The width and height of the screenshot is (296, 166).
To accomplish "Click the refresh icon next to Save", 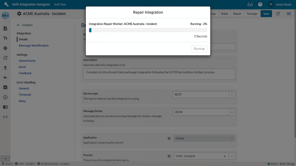I will point(278,13).
